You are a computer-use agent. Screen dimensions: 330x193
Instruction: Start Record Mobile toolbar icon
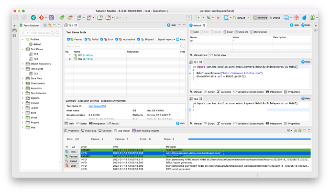(x=89, y=18)
